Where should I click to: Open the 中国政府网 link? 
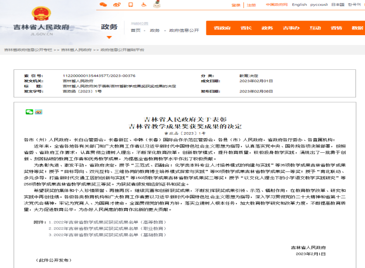pyautogui.click(x=276, y=5)
